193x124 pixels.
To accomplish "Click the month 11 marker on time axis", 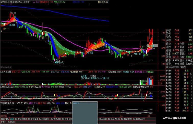I will click(x=149, y=116).
